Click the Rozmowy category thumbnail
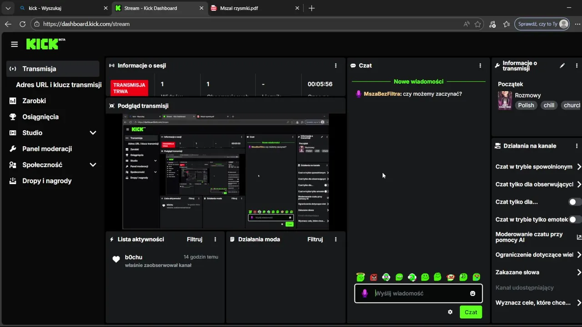Viewport: 582px width, 327px height. tap(505, 100)
